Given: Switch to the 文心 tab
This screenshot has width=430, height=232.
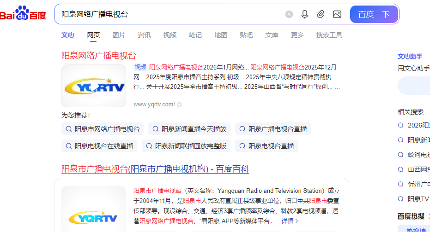Looking at the screenshot, I should [68, 35].
